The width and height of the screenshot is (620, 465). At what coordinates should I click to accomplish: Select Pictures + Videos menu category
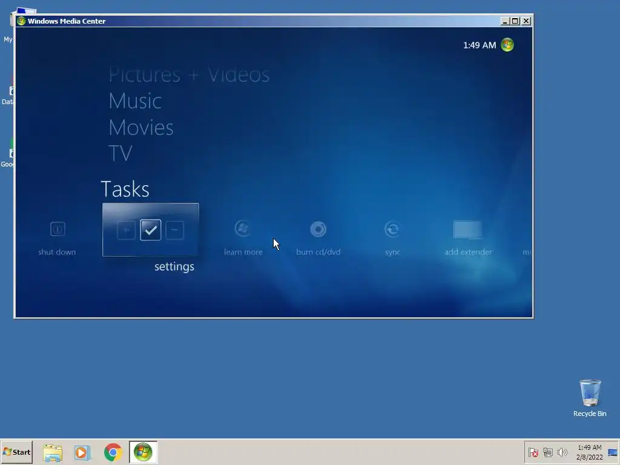point(189,74)
